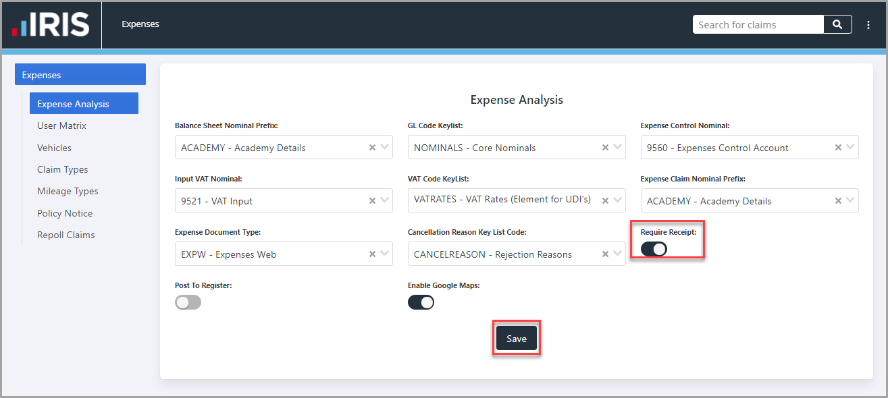
Task: Open the Policy Notice link
Action: click(x=65, y=213)
